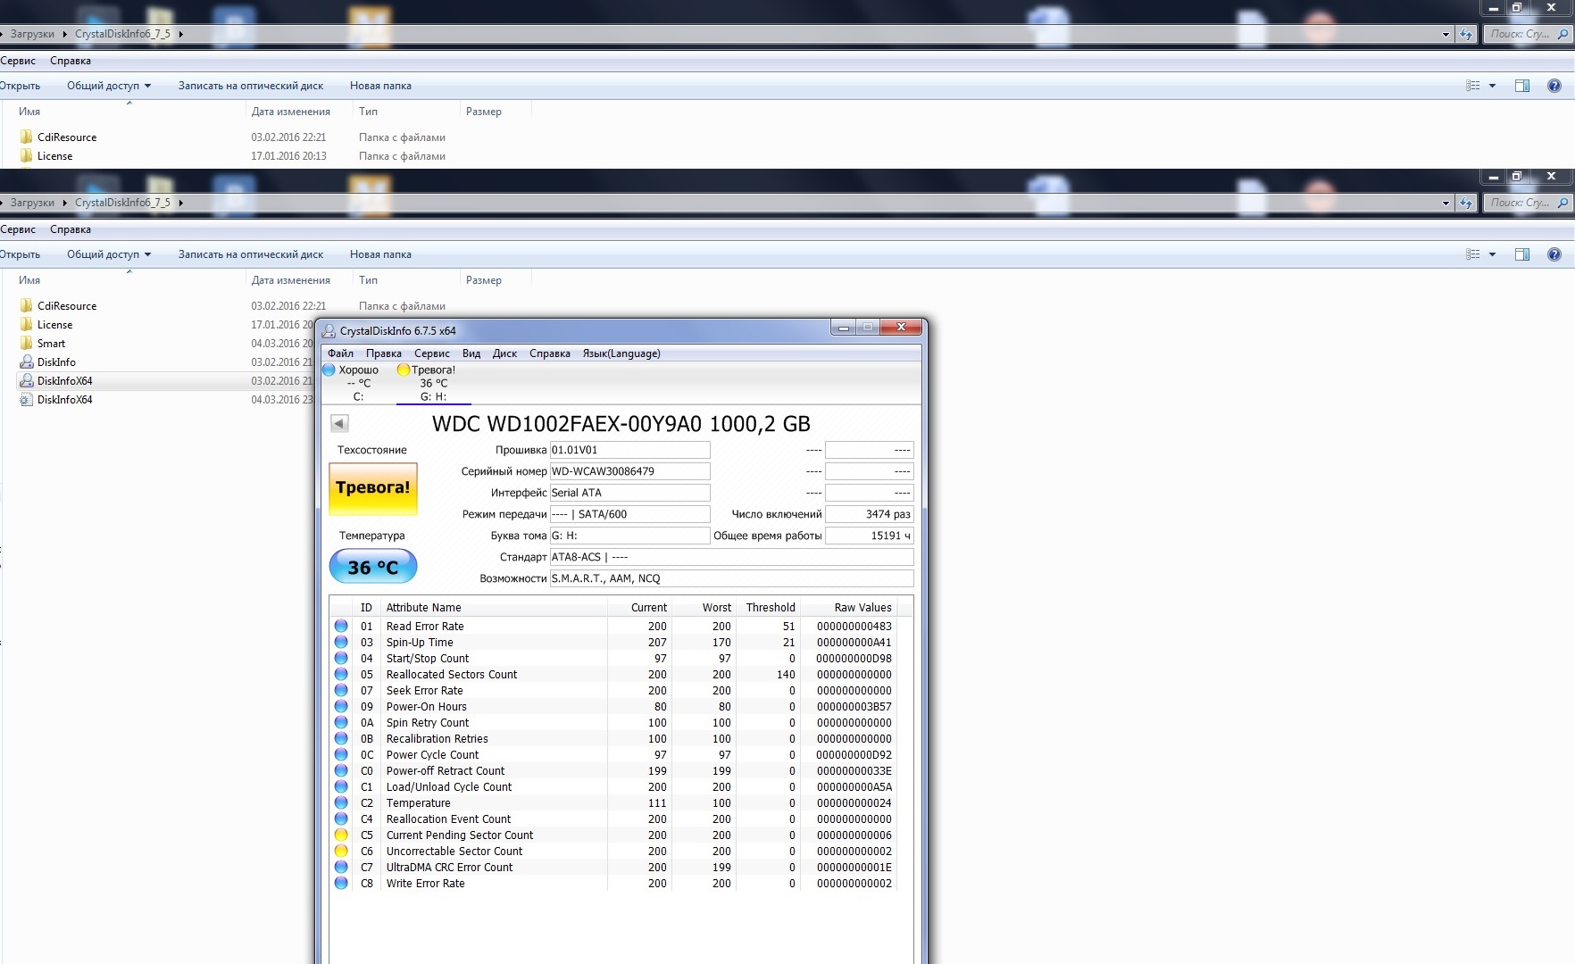Click Открыть in the front Explorer toolbar
This screenshot has height=964, width=1575.
click(x=20, y=254)
